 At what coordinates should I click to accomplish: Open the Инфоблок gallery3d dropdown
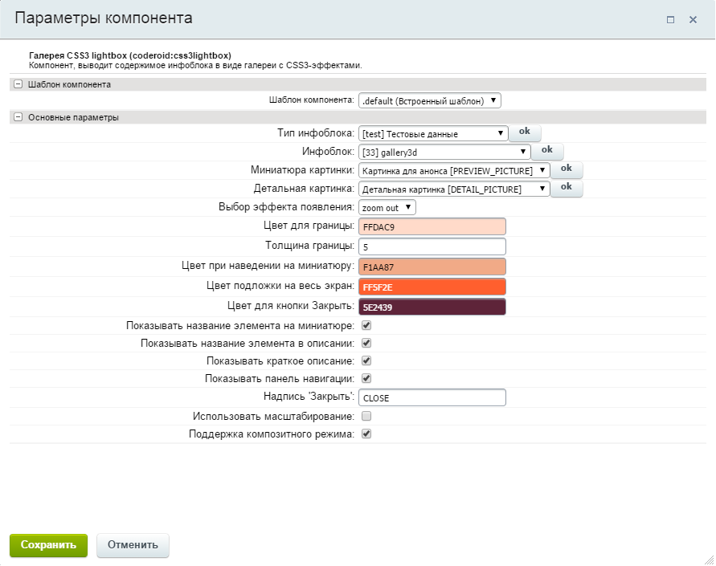pyautogui.click(x=444, y=151)
